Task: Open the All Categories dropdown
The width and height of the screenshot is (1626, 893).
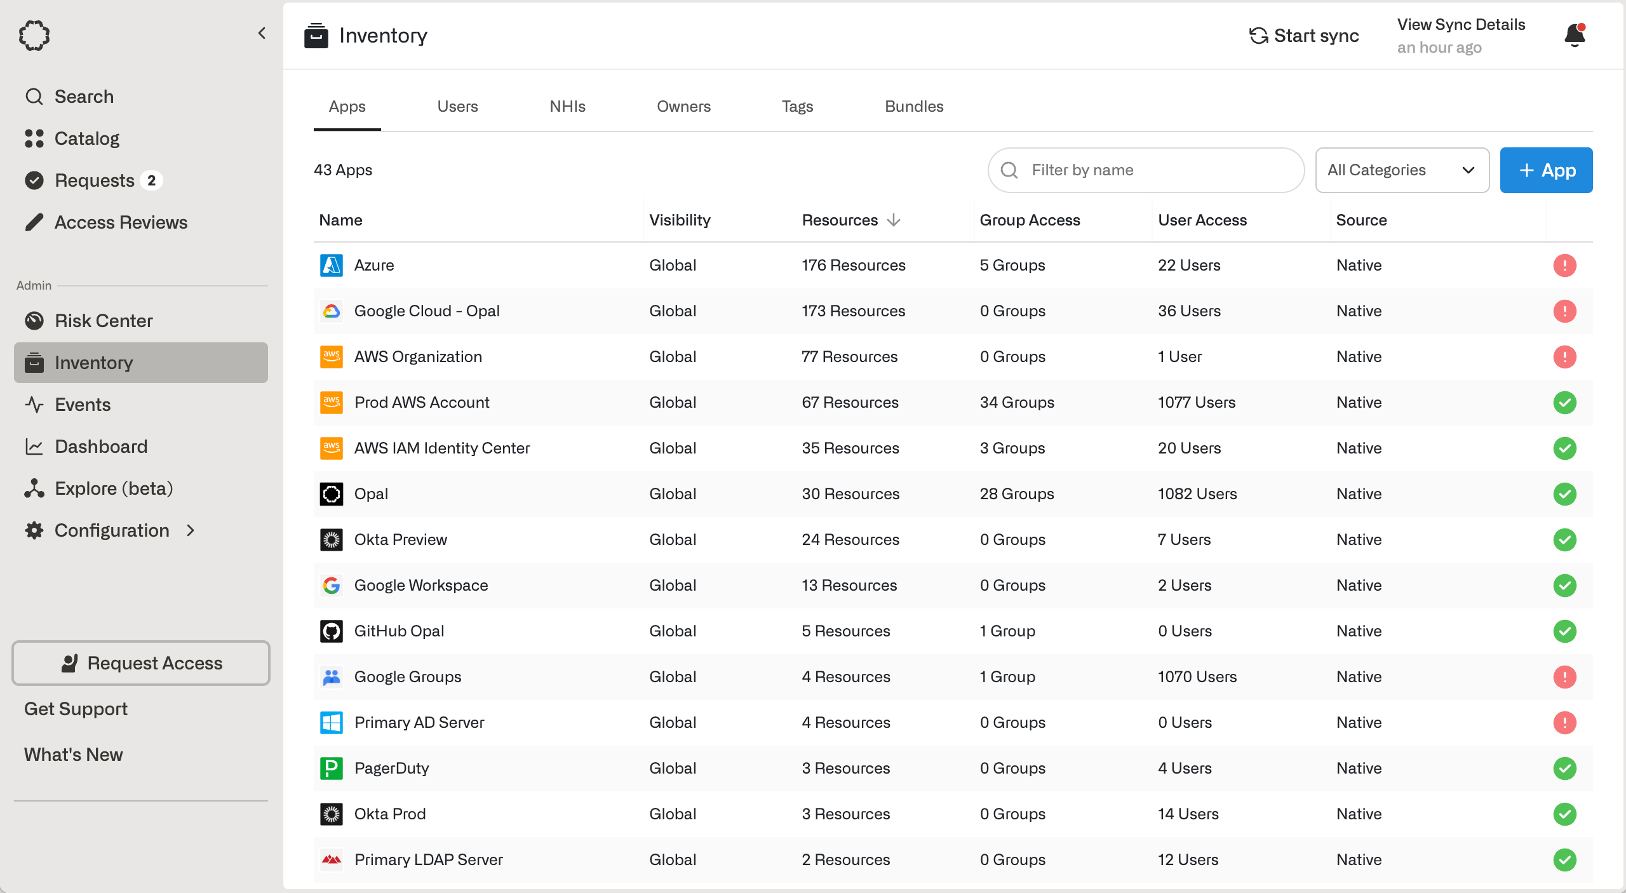Action: (1402, 170)
